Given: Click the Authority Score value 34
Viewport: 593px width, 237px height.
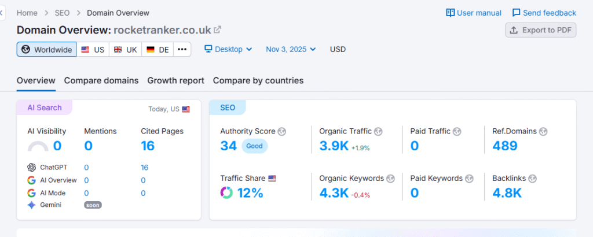Looking at the screenshot, I should click(228, 146).
